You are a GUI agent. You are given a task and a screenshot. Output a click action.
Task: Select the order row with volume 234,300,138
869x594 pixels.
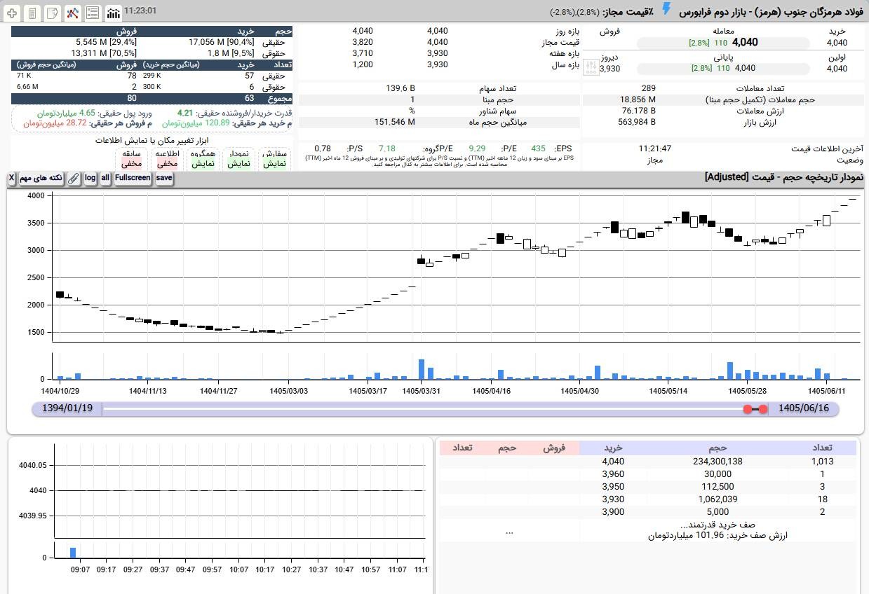[648, 462]
